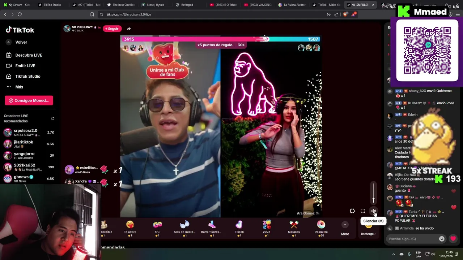Image resolution: width=463 pixels, height=260 pixels.
Task: Send the Rosquilla gift
Action: (x=321, y=228)
